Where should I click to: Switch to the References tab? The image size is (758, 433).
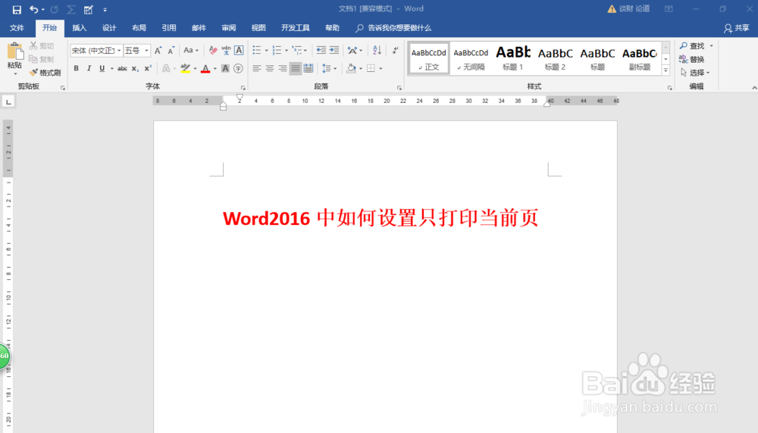tap(169, 28)
